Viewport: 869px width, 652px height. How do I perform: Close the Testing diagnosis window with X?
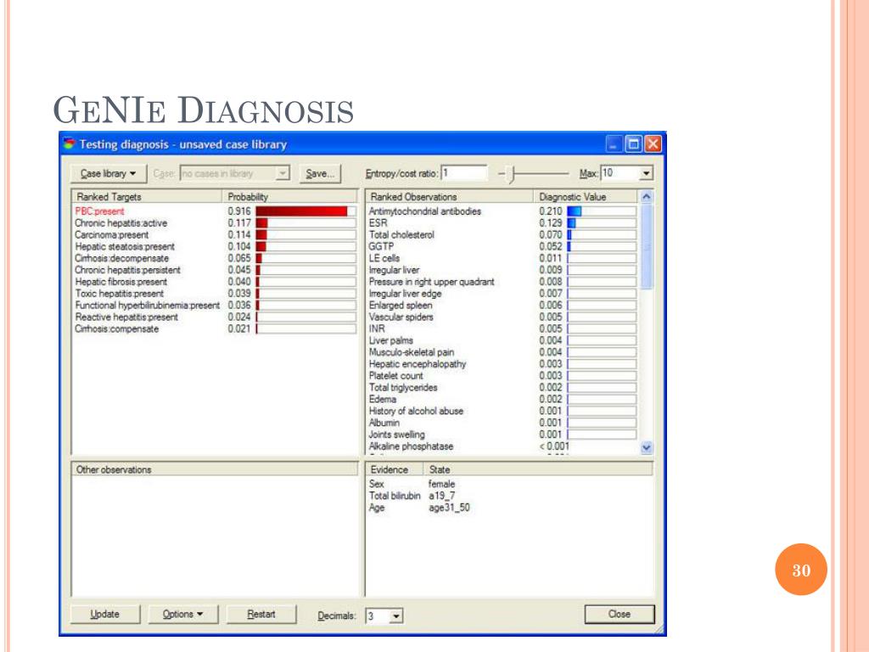[653, 144]
